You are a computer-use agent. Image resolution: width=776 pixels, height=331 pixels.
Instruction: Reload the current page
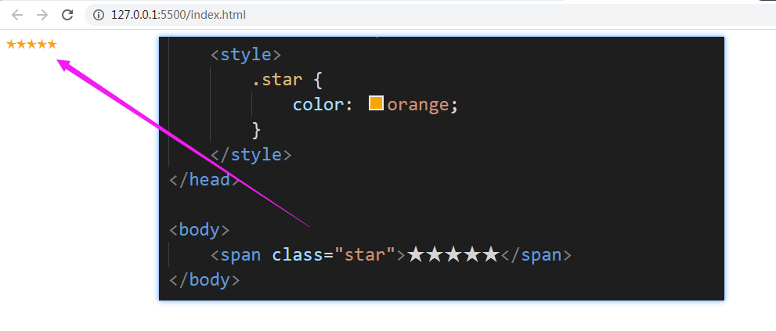coord(67,15)
